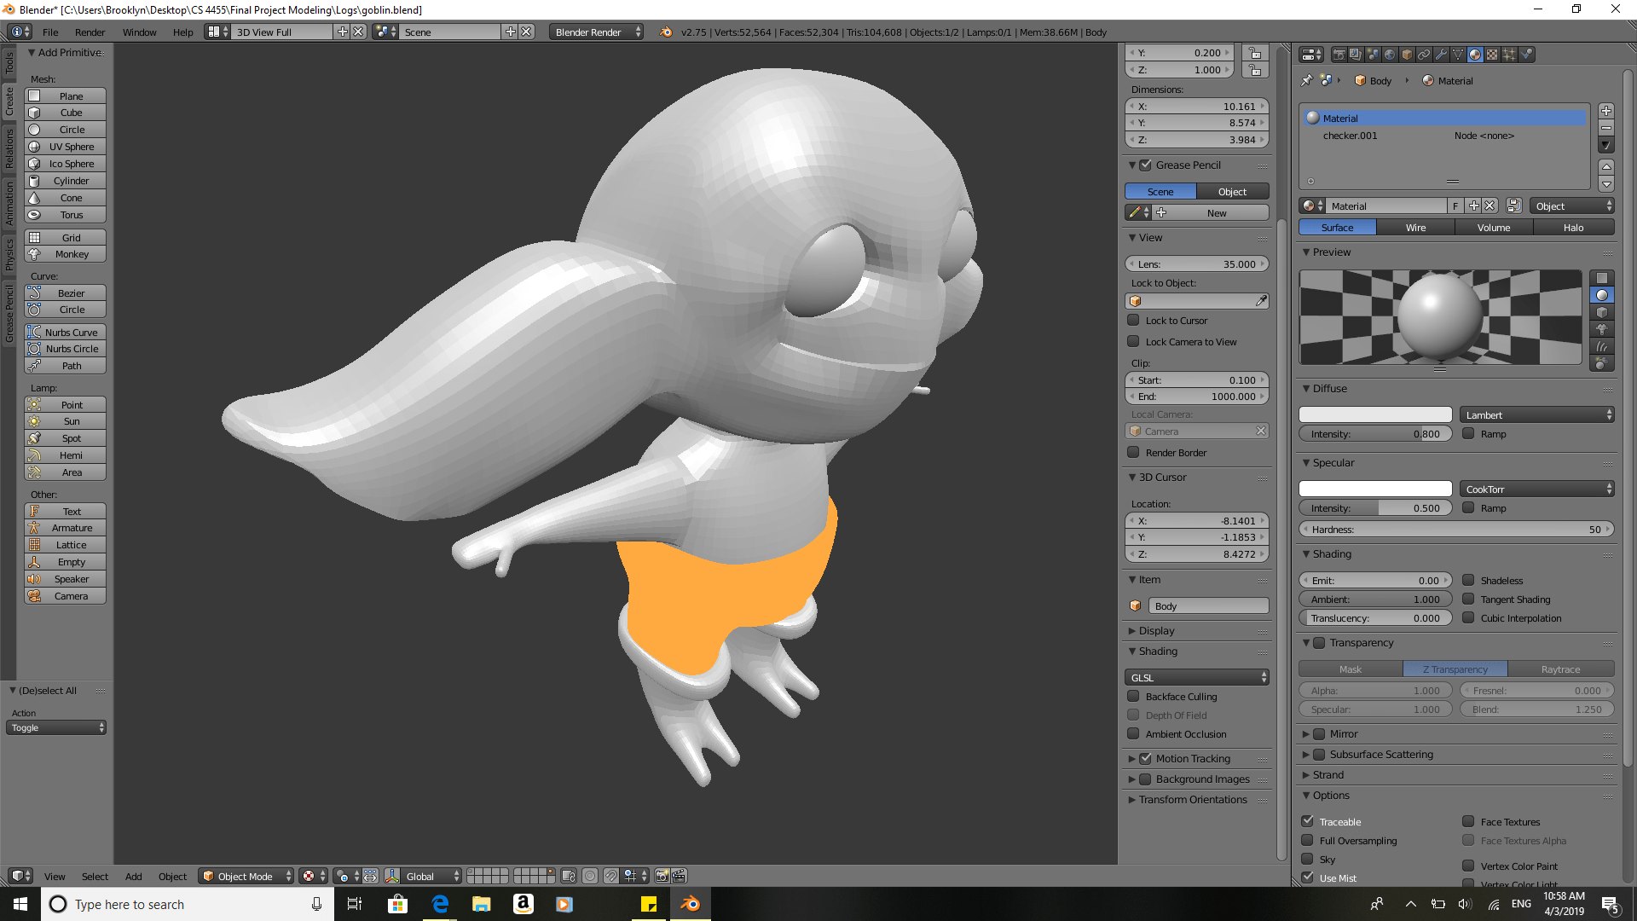Add a Camera object from the panel
Image resolution: width=1637 pixels, height=921 pixels.
point(66,596)
